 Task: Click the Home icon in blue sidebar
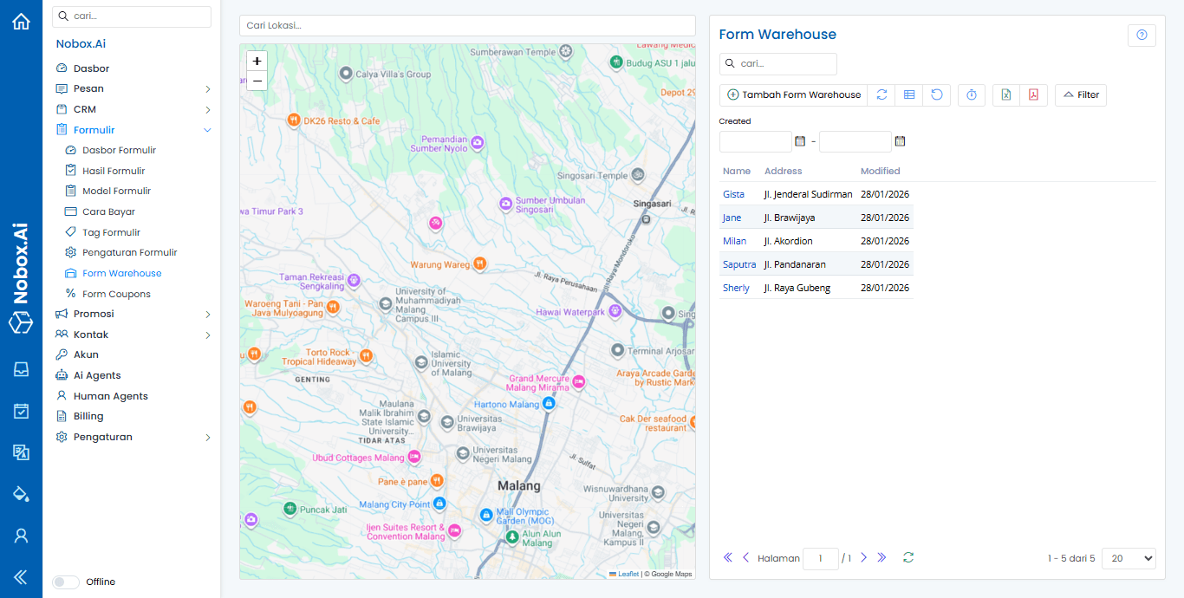(x=21, y=21)
